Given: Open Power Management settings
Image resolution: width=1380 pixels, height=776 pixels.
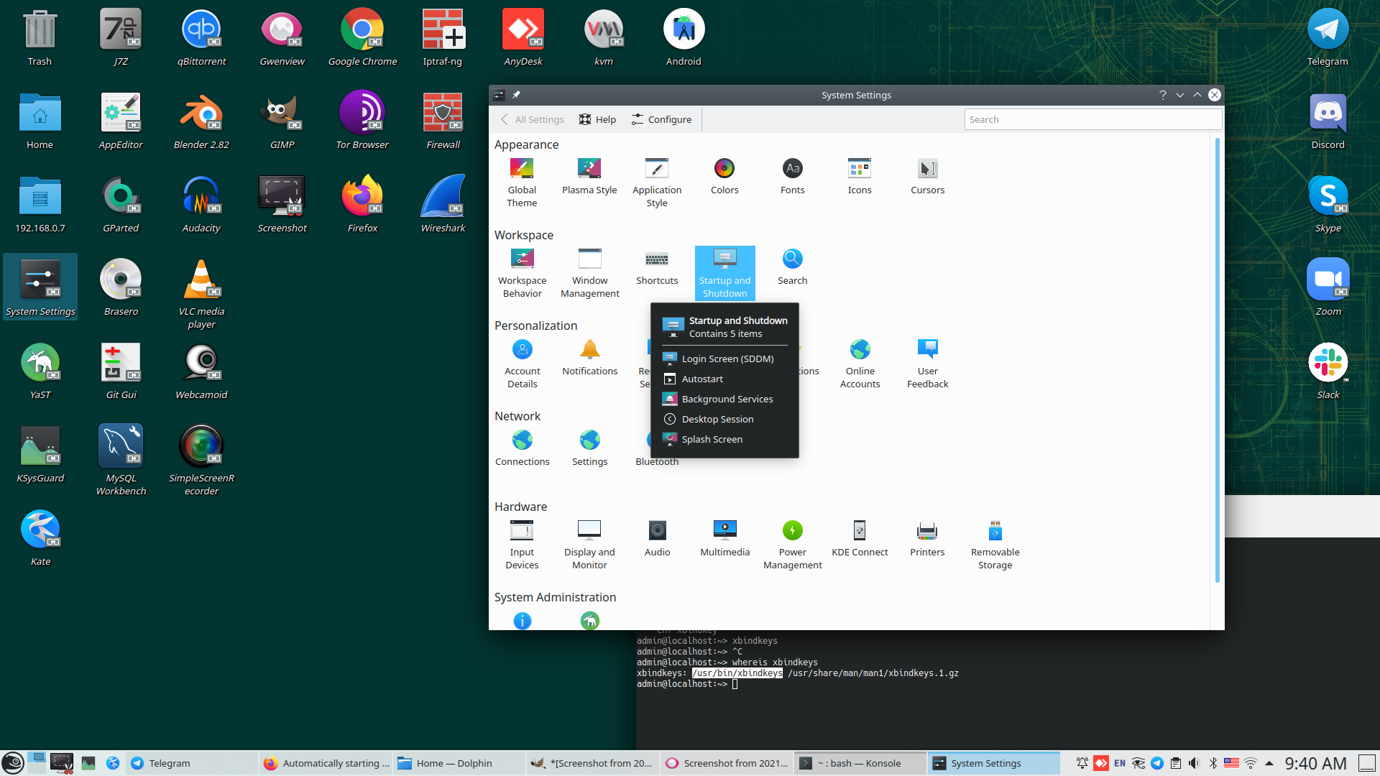Looking at the screenshot, I should (x=792, y=532).
